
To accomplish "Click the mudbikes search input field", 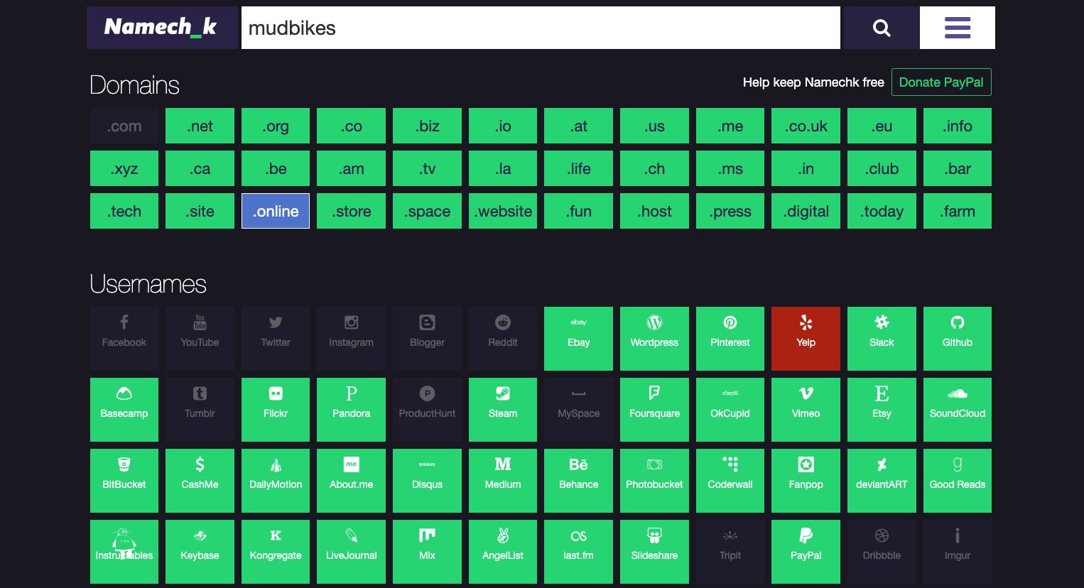I will [x=541, y=28].
